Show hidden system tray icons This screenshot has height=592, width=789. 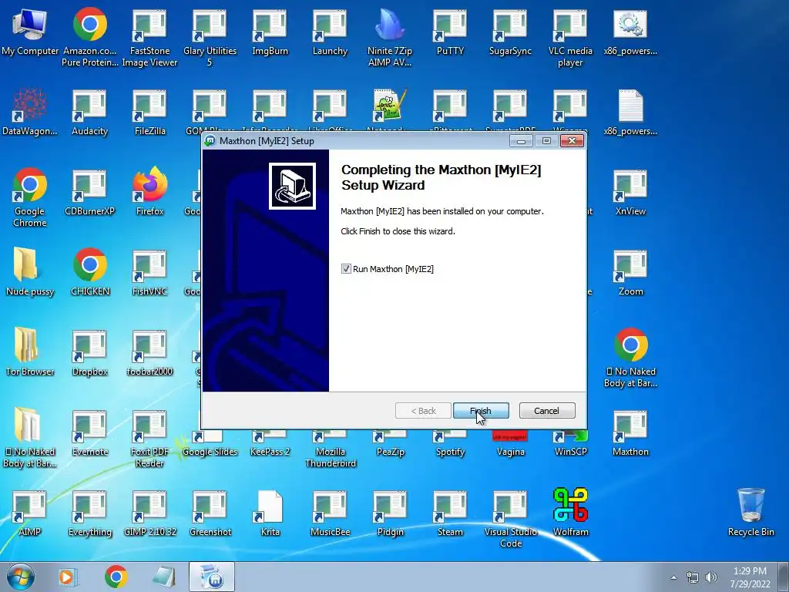coord(673,577)
